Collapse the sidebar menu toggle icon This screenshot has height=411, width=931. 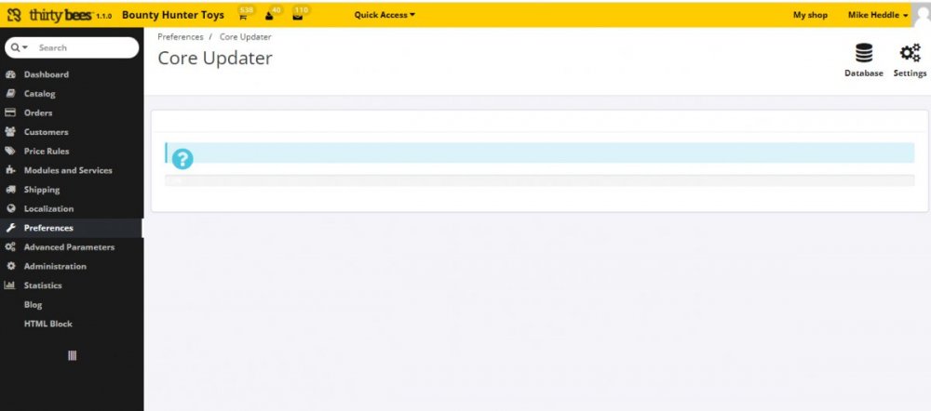(72, 355)
